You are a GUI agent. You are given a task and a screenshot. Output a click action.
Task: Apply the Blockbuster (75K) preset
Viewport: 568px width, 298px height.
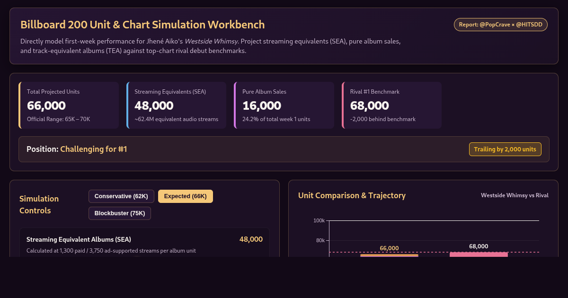pyautogui.click(x=120, y=213)
